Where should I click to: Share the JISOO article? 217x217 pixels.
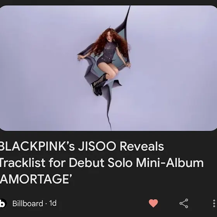(184, 203)
